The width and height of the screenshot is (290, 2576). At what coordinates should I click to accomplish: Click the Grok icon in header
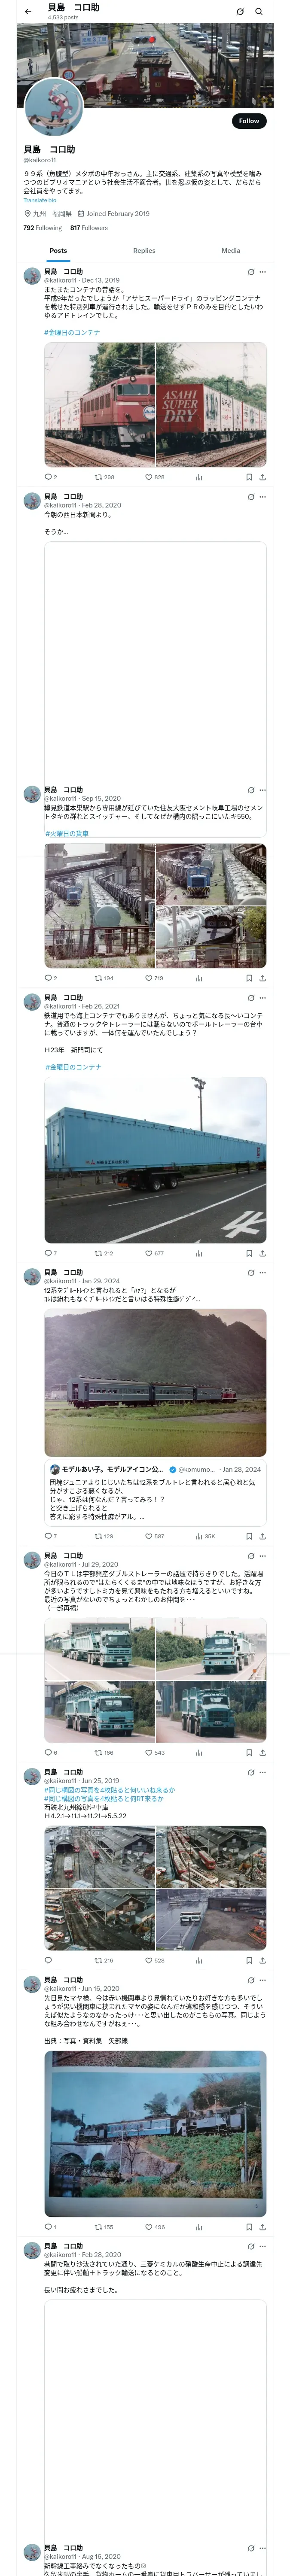click(x=240, y=12)
